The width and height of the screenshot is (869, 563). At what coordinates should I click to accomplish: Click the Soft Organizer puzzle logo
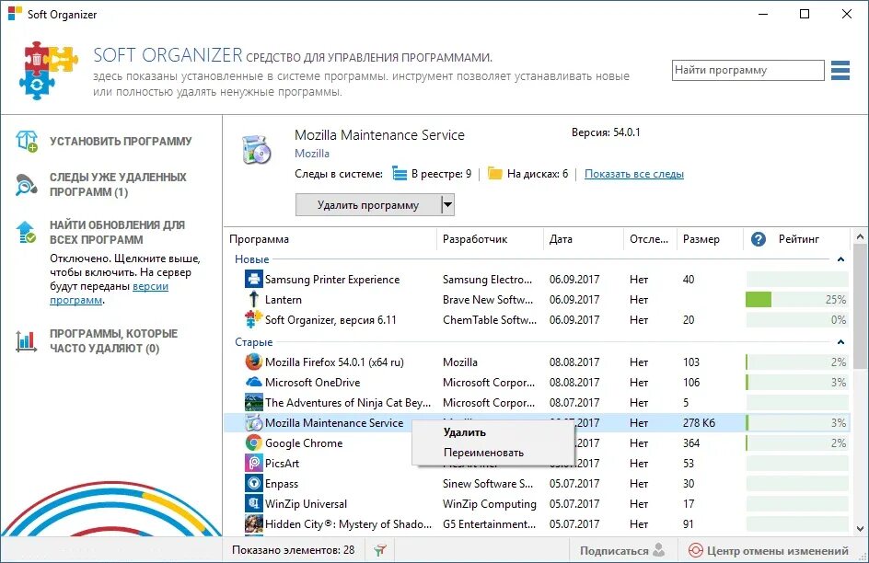point(47,70)
